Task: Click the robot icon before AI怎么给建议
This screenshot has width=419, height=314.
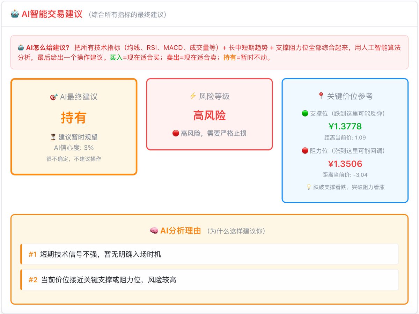Action: pos(21,48)
